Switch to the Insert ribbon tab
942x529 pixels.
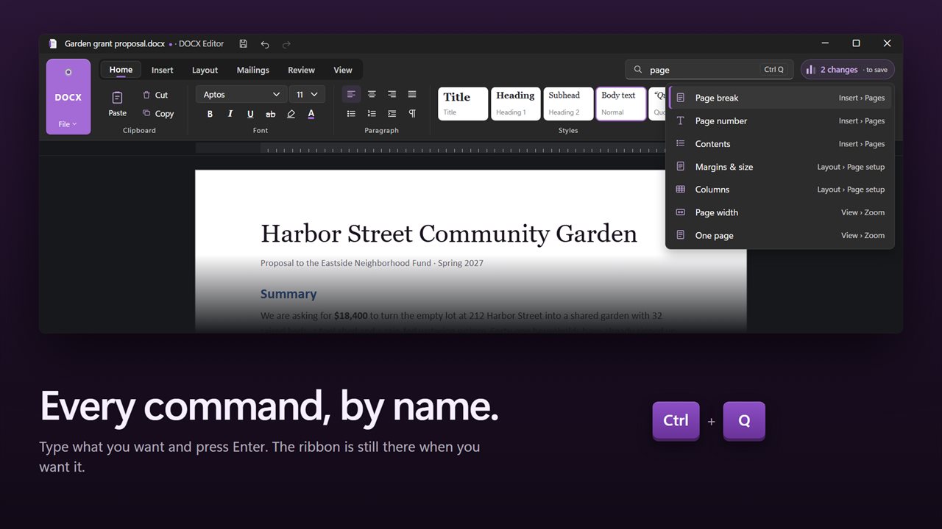(163, 70)
